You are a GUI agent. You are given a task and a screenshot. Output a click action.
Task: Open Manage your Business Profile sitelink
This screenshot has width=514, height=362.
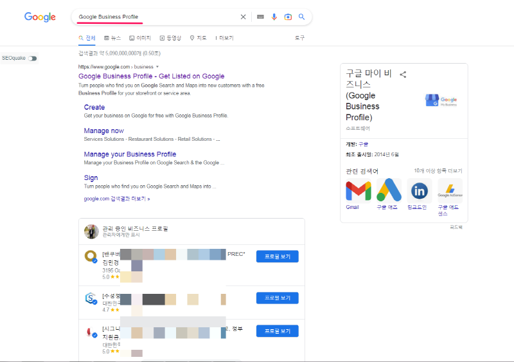(x=130, y=154)
